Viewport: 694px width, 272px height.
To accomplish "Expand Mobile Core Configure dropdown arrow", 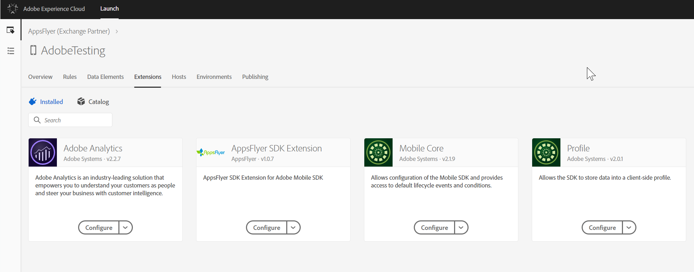I will click(x=461, y=227).
